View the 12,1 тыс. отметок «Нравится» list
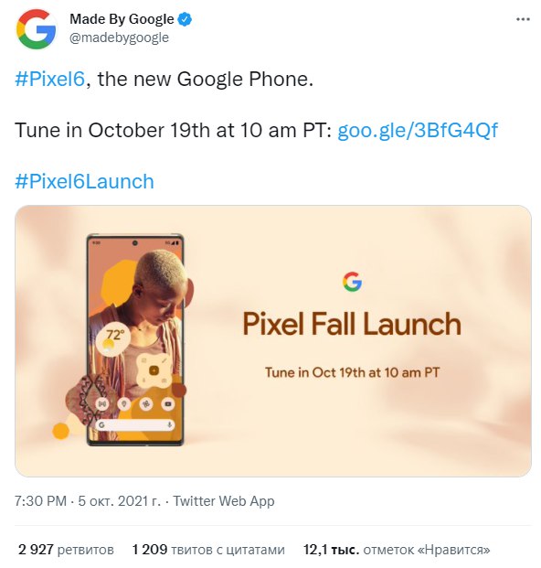The height and width of the screenshot is (568, 541). (397, 550)
